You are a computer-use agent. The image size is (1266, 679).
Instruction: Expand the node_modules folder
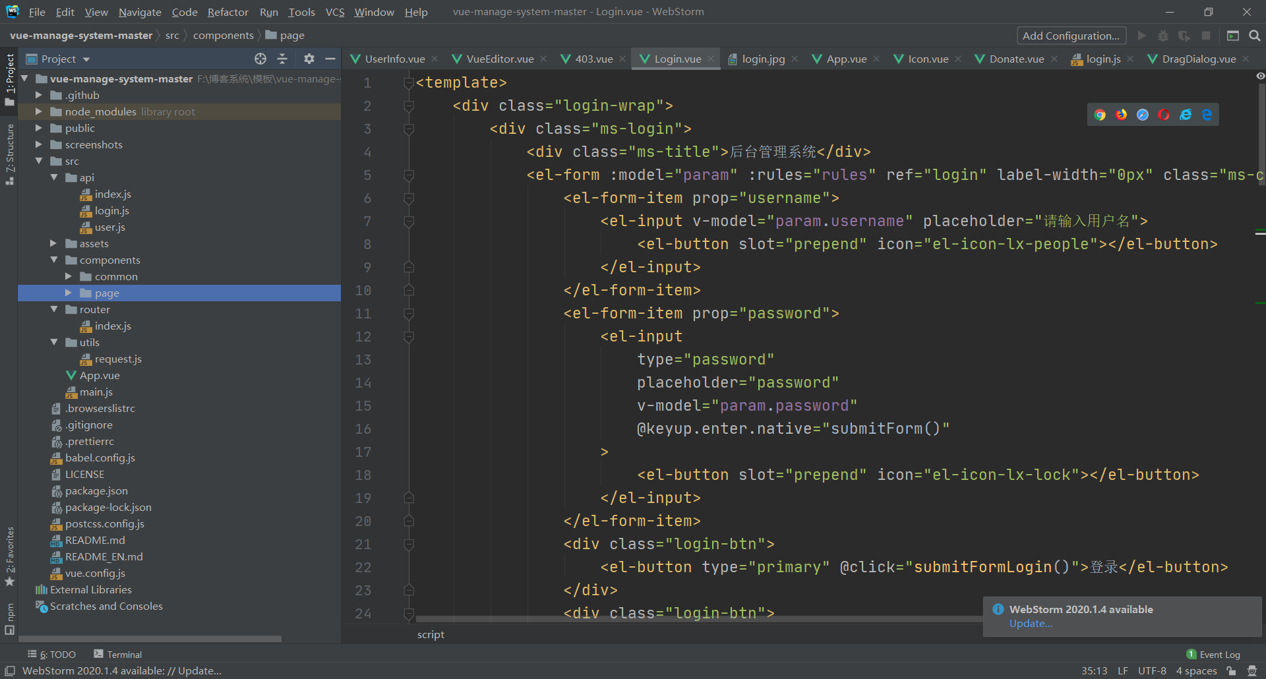[39, 111]
